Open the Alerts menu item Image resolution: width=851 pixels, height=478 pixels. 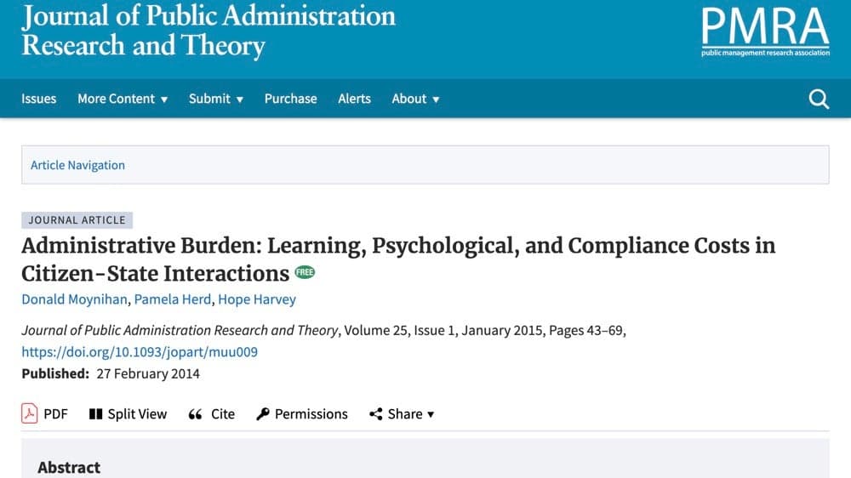click(354, 99)
